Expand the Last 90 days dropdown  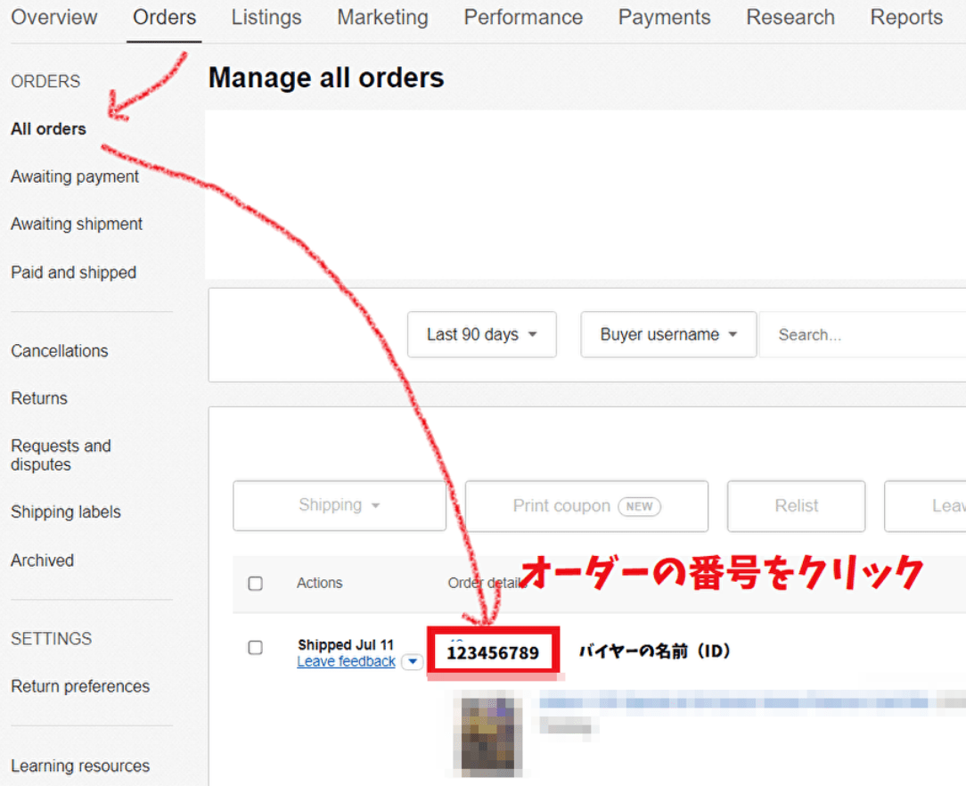482,334
